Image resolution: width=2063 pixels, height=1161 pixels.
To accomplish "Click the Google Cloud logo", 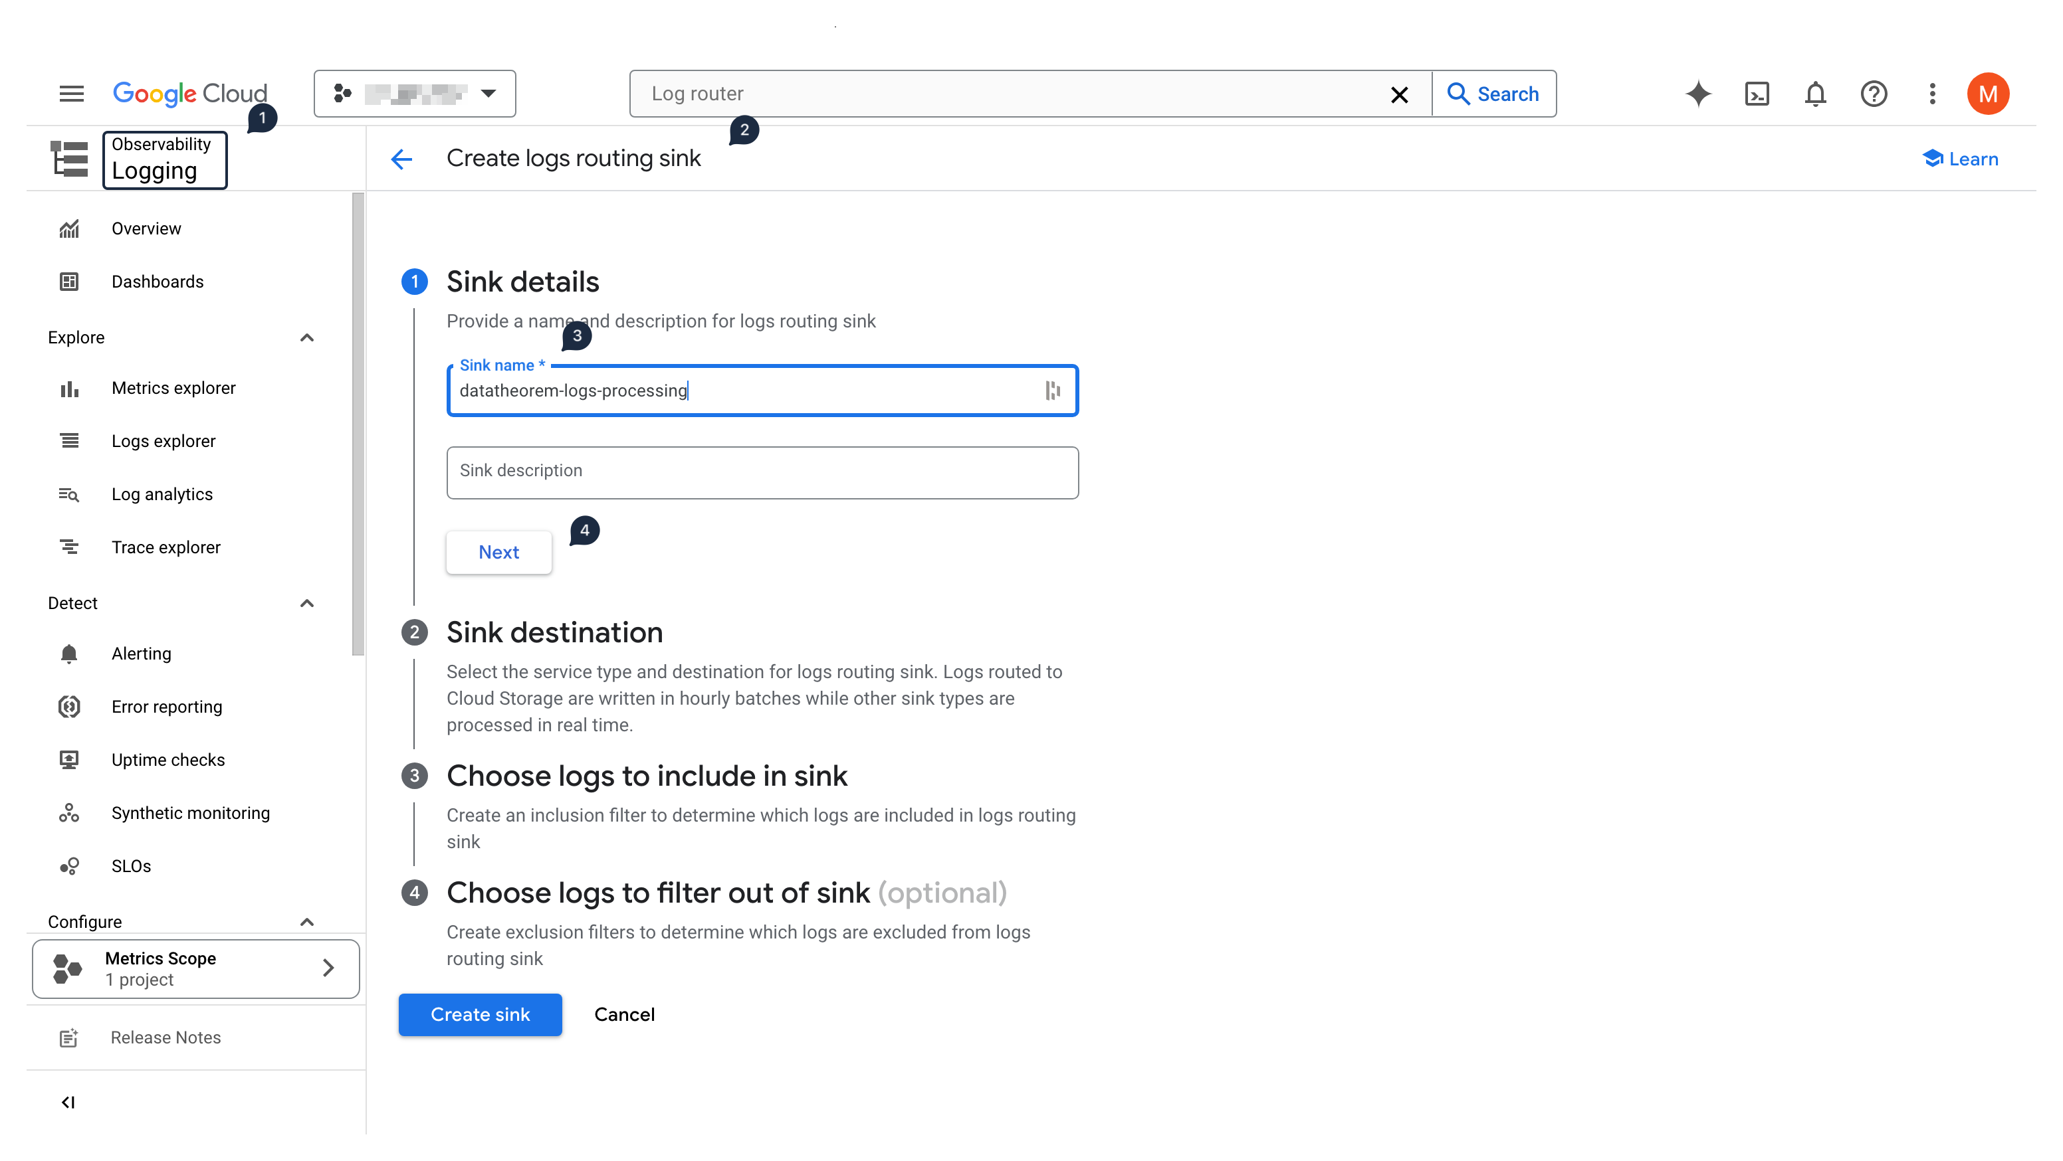I will (x=190, y=94).
